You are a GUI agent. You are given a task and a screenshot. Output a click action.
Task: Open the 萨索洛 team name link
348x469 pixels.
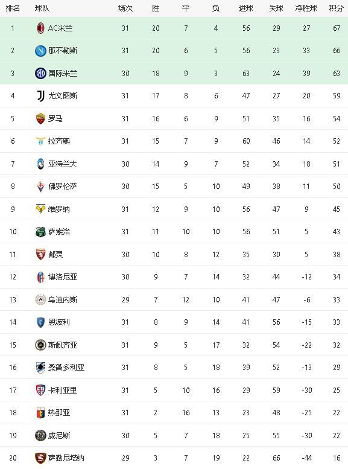click(x=59, y=232)
